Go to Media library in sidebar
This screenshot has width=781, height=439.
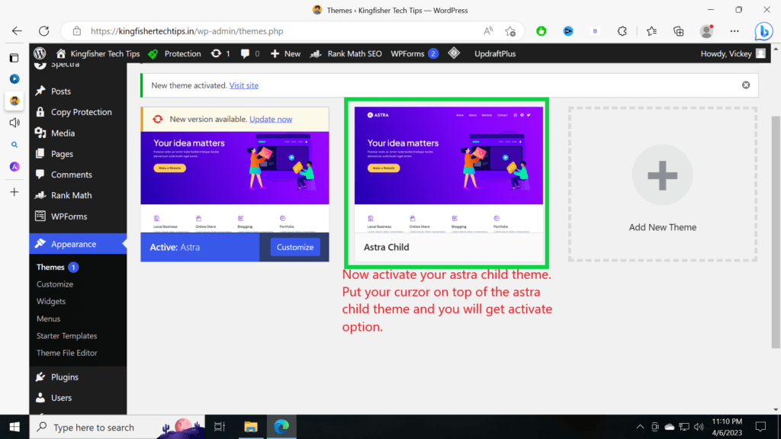click(78, 133)
